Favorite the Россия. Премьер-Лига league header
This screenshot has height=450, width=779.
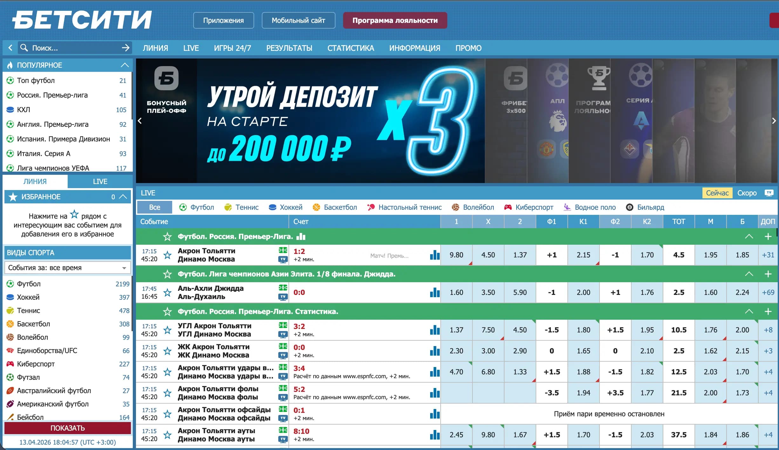point(167,236)
